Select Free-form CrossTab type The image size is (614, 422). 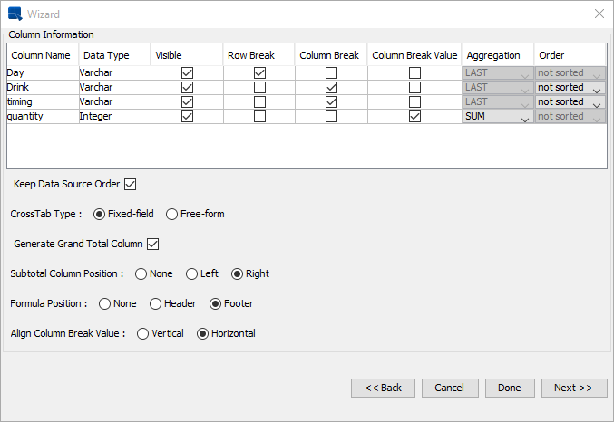coord(171,214)
